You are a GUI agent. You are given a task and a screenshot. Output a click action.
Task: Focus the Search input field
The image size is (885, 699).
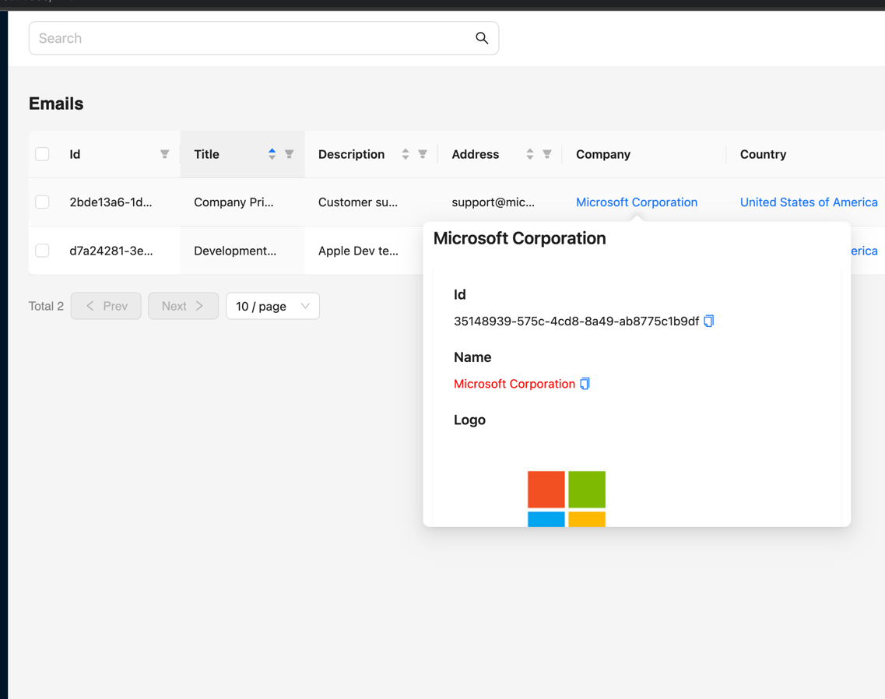(x=264, y=38)
